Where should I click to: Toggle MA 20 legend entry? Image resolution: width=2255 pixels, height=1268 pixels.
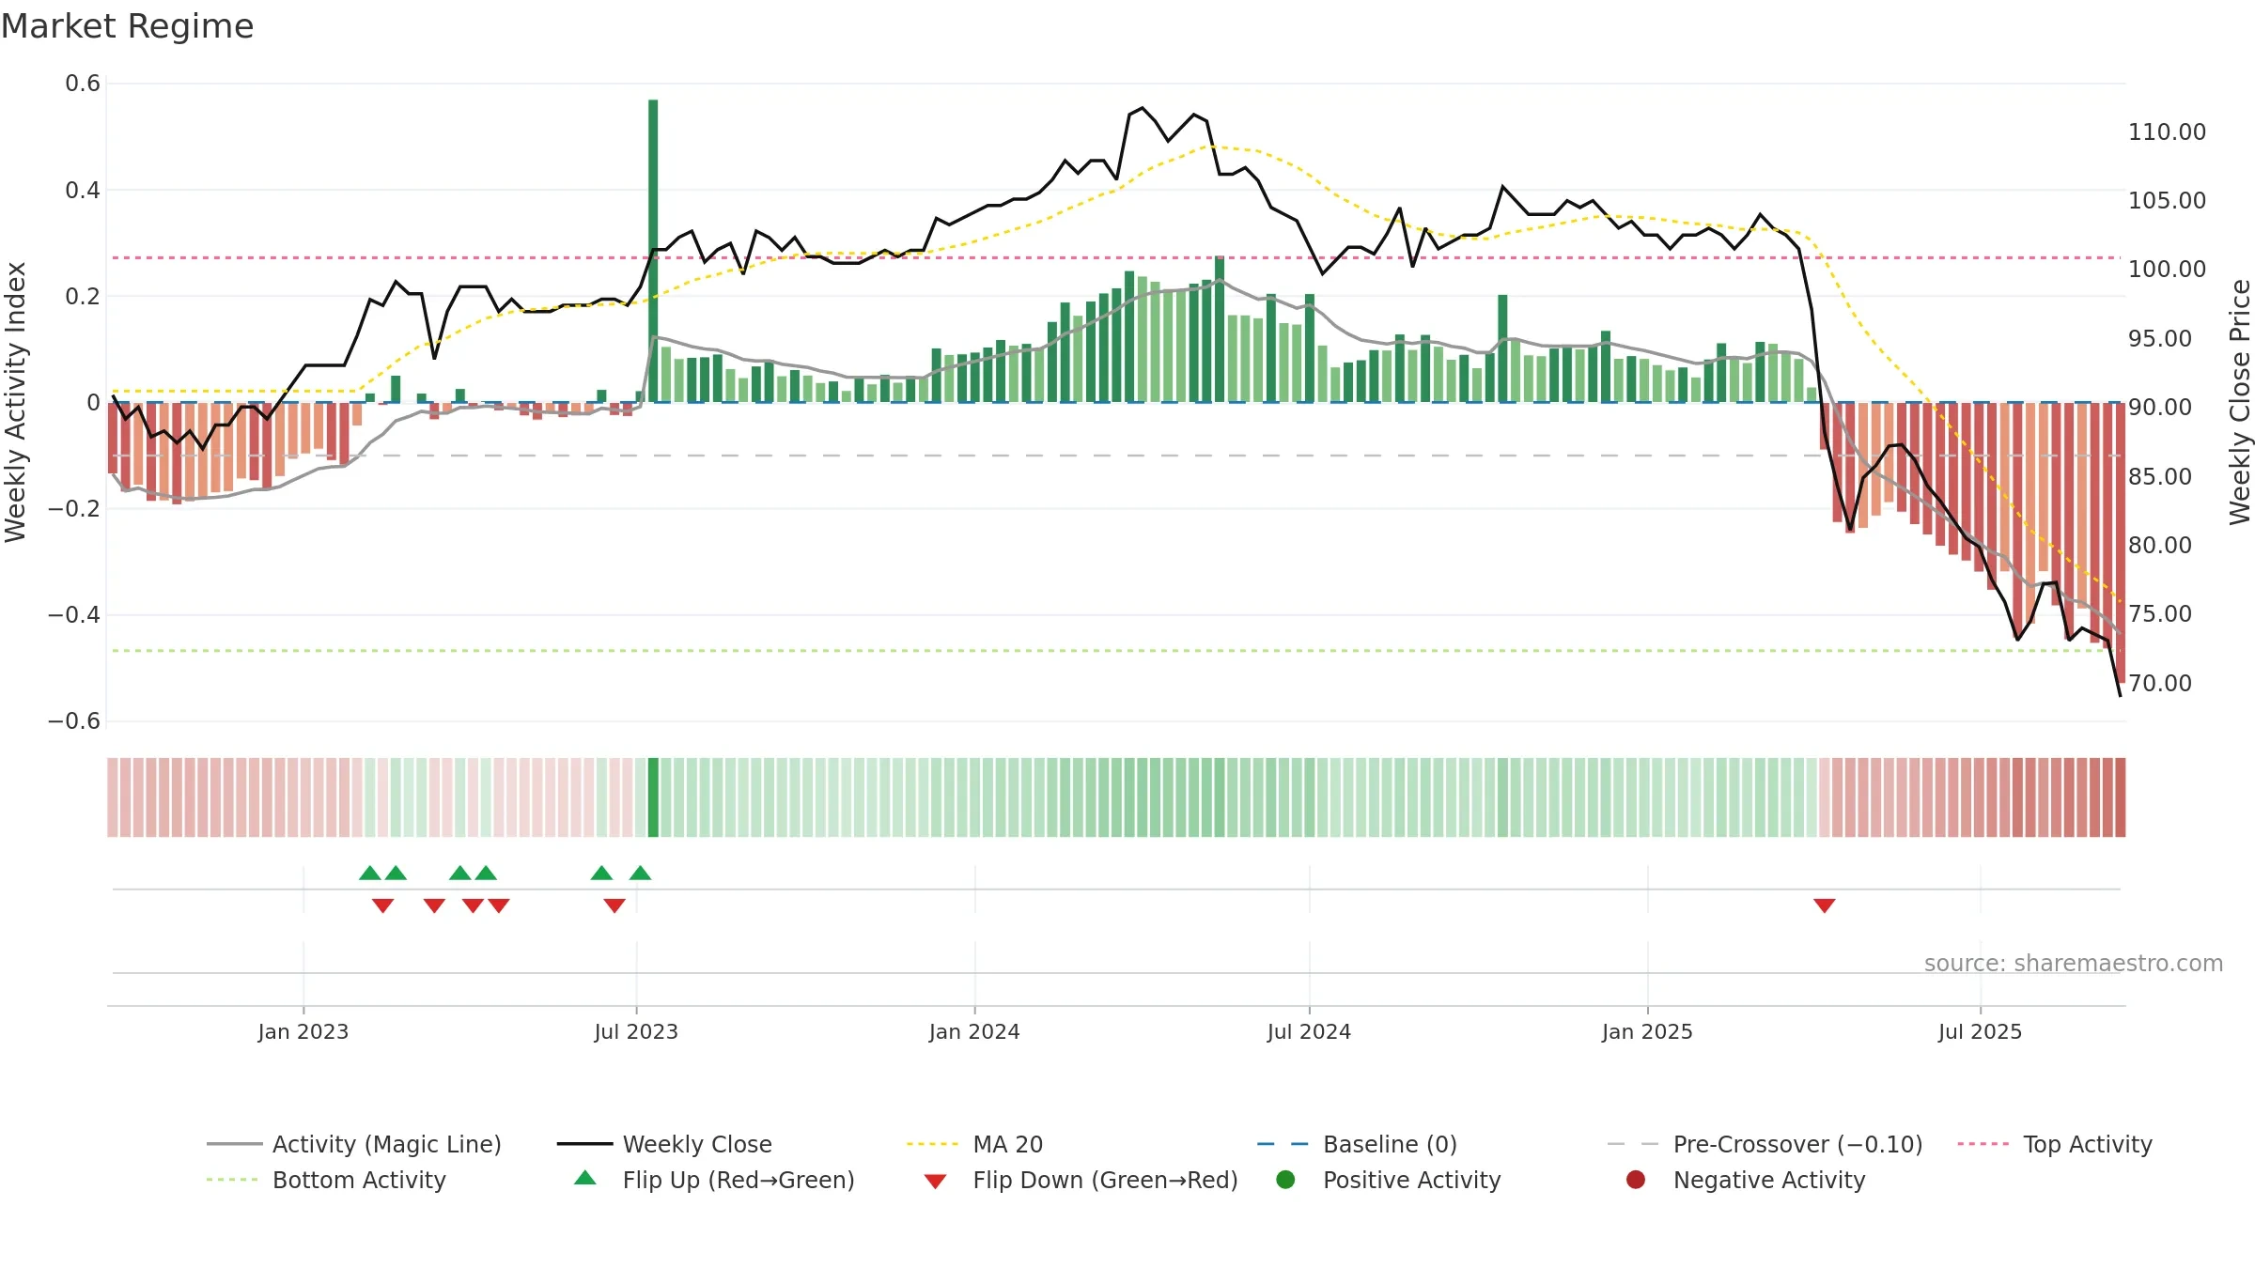point(974,1144)
